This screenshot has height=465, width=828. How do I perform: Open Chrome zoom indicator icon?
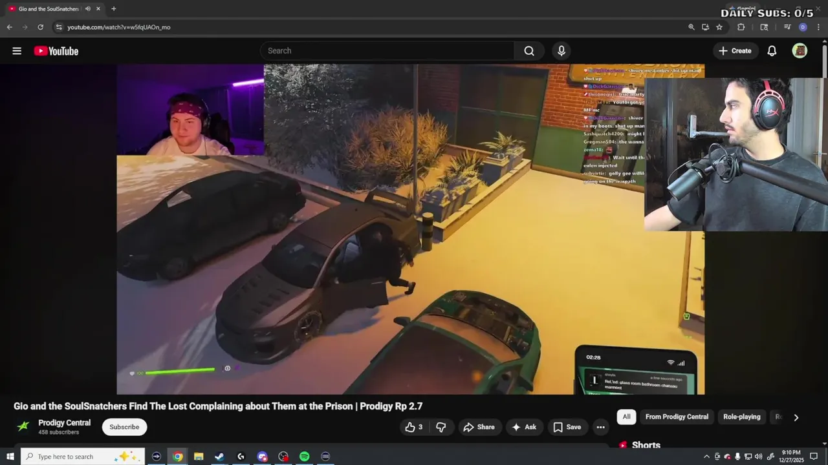[x=691, y=27]
